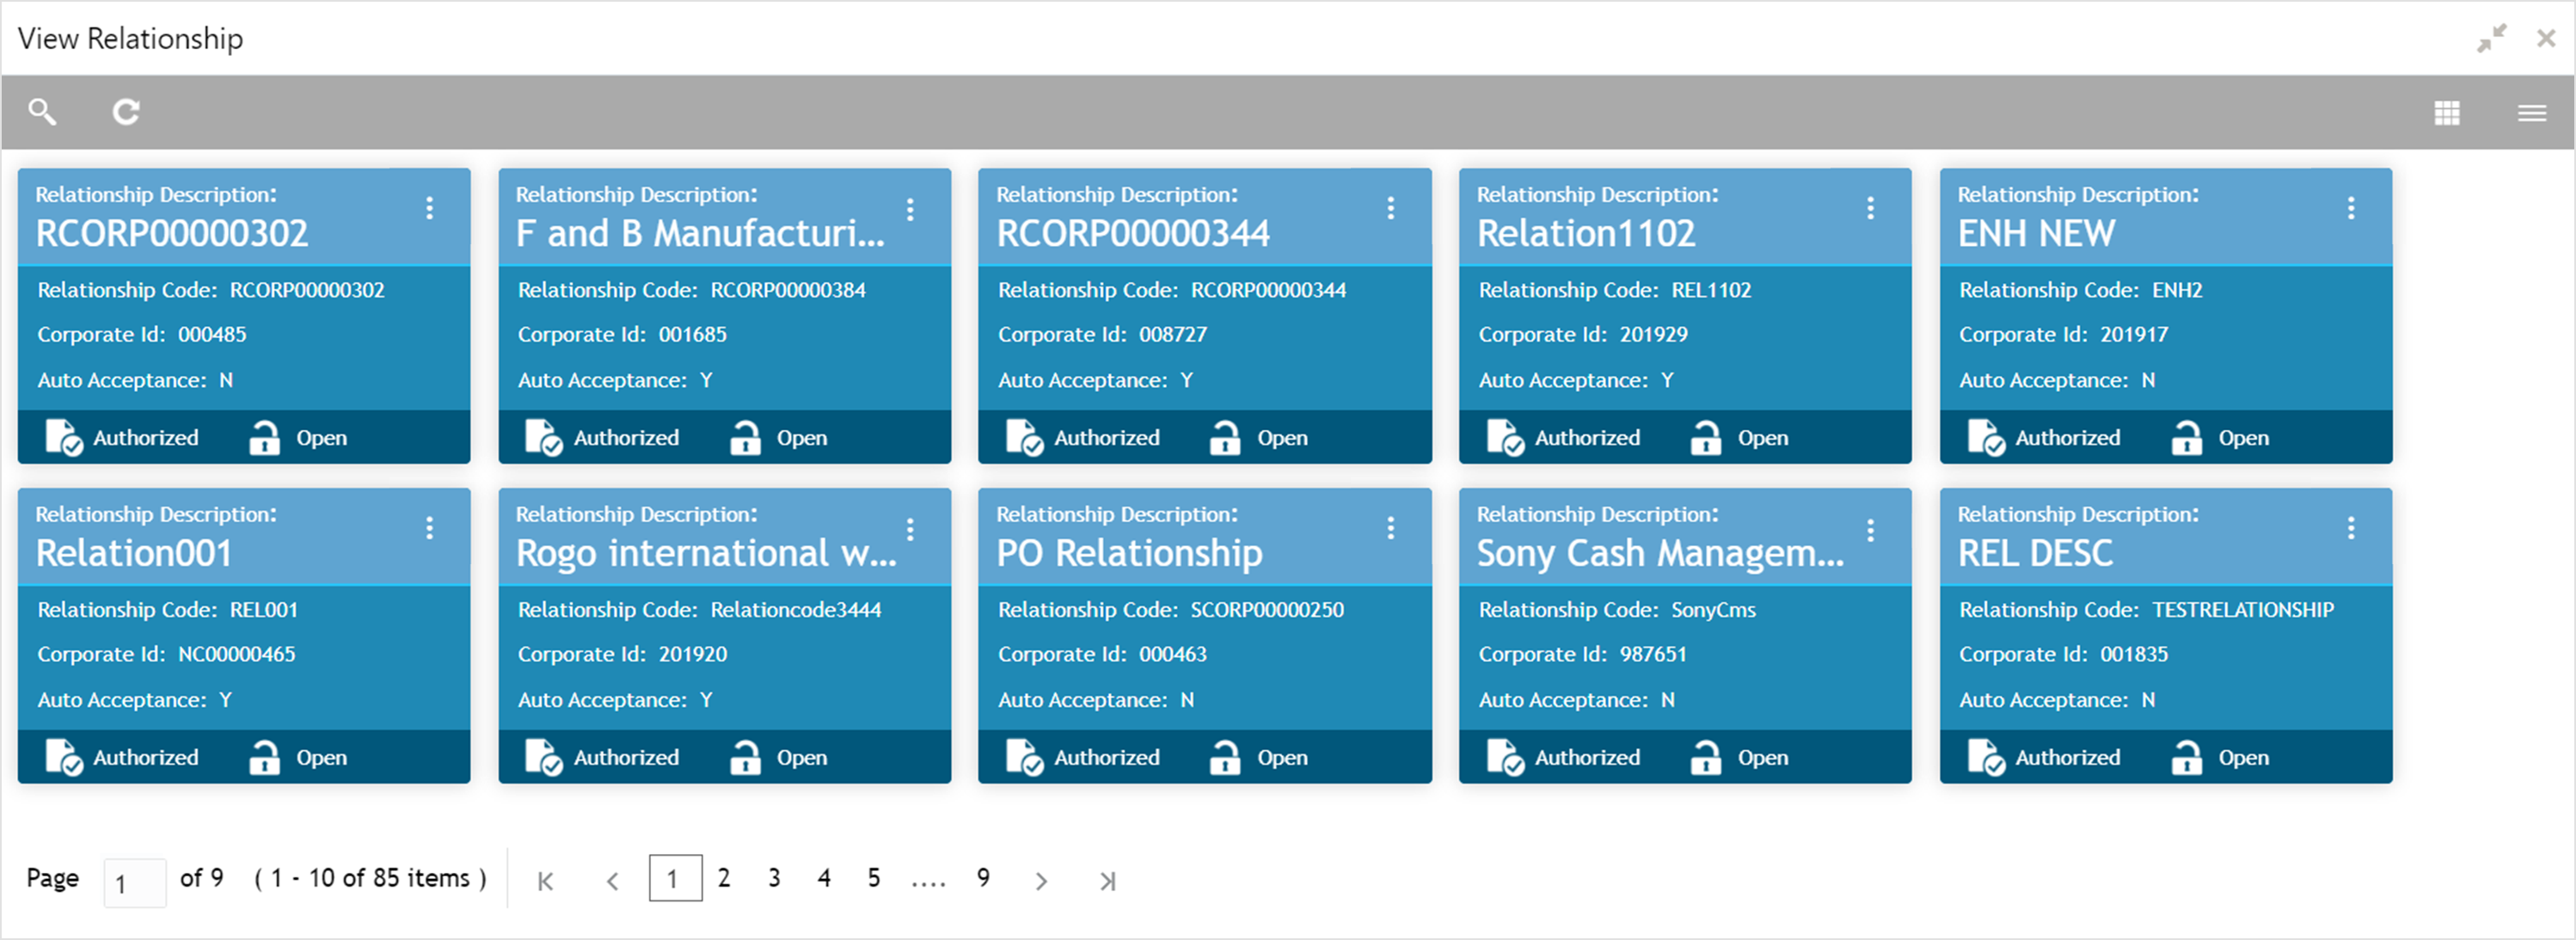Viewport: 2576px width, 940px height.
Task: Switch to tile grid view
Action: (x=2446, y=113)
